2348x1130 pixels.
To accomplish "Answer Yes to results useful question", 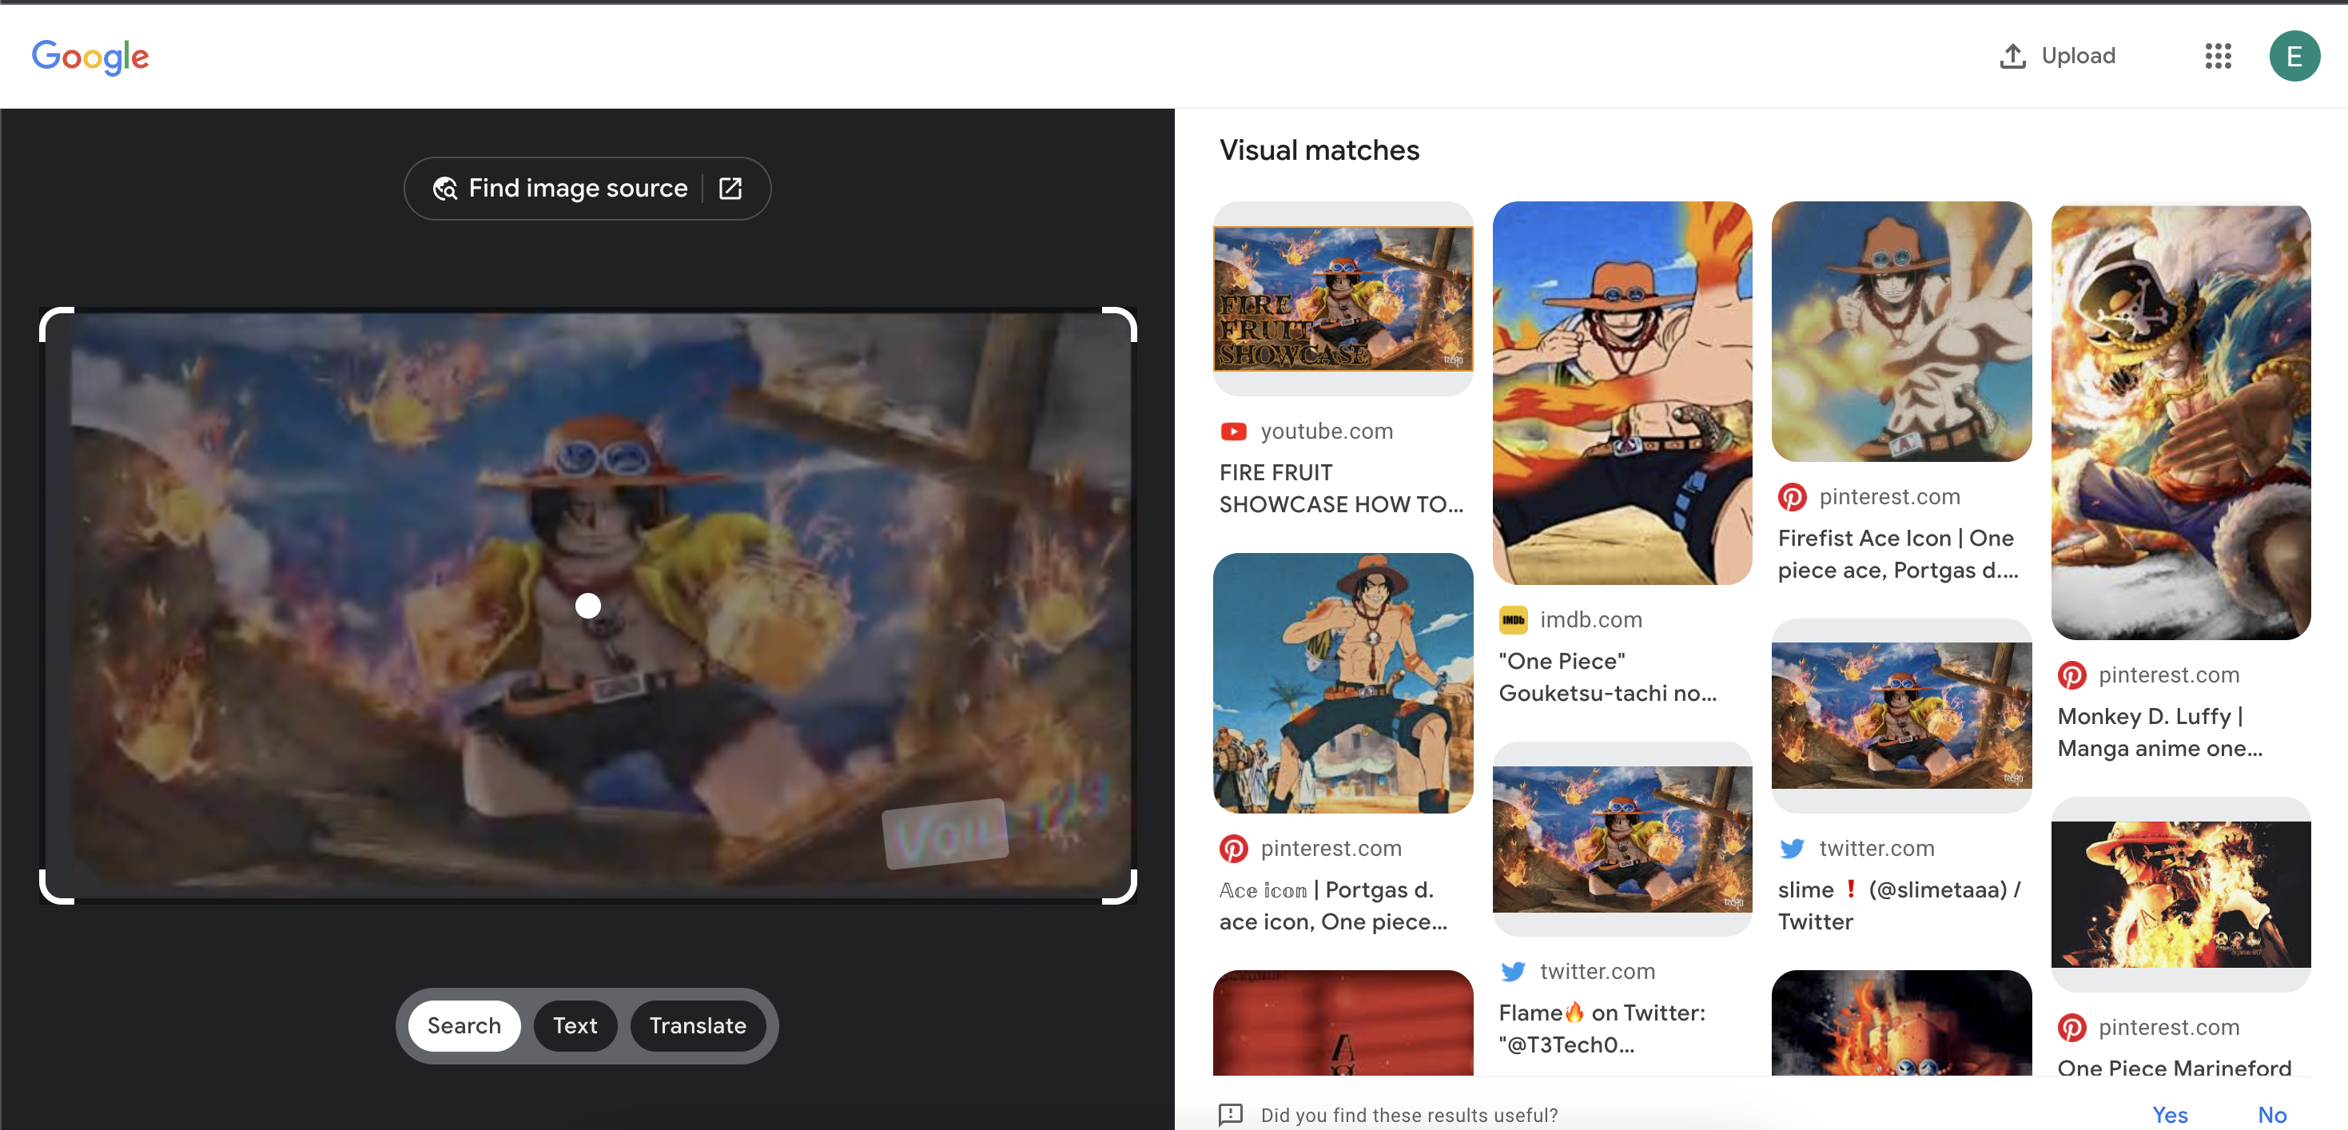I will click(x=2169, y=1115).
